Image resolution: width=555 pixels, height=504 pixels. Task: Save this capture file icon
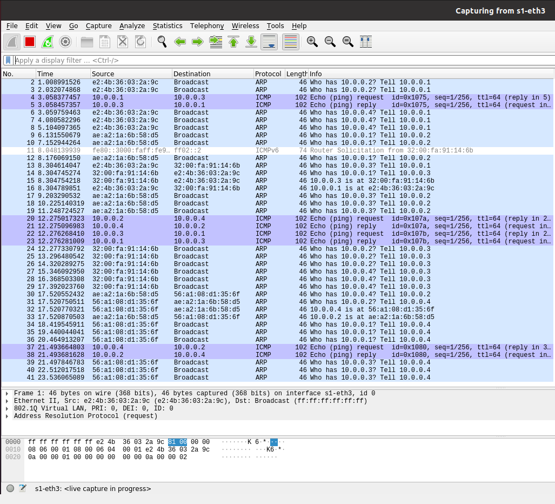pos(105,42)
